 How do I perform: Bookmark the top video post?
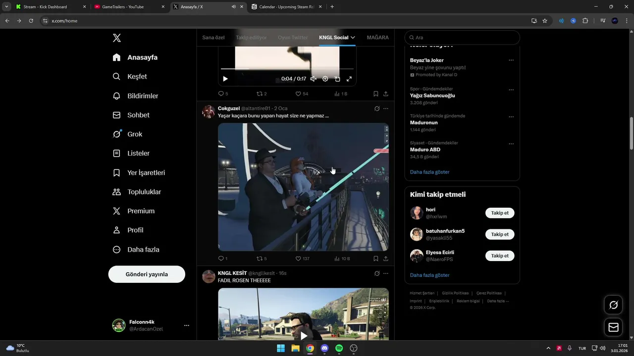coord(376,93)
